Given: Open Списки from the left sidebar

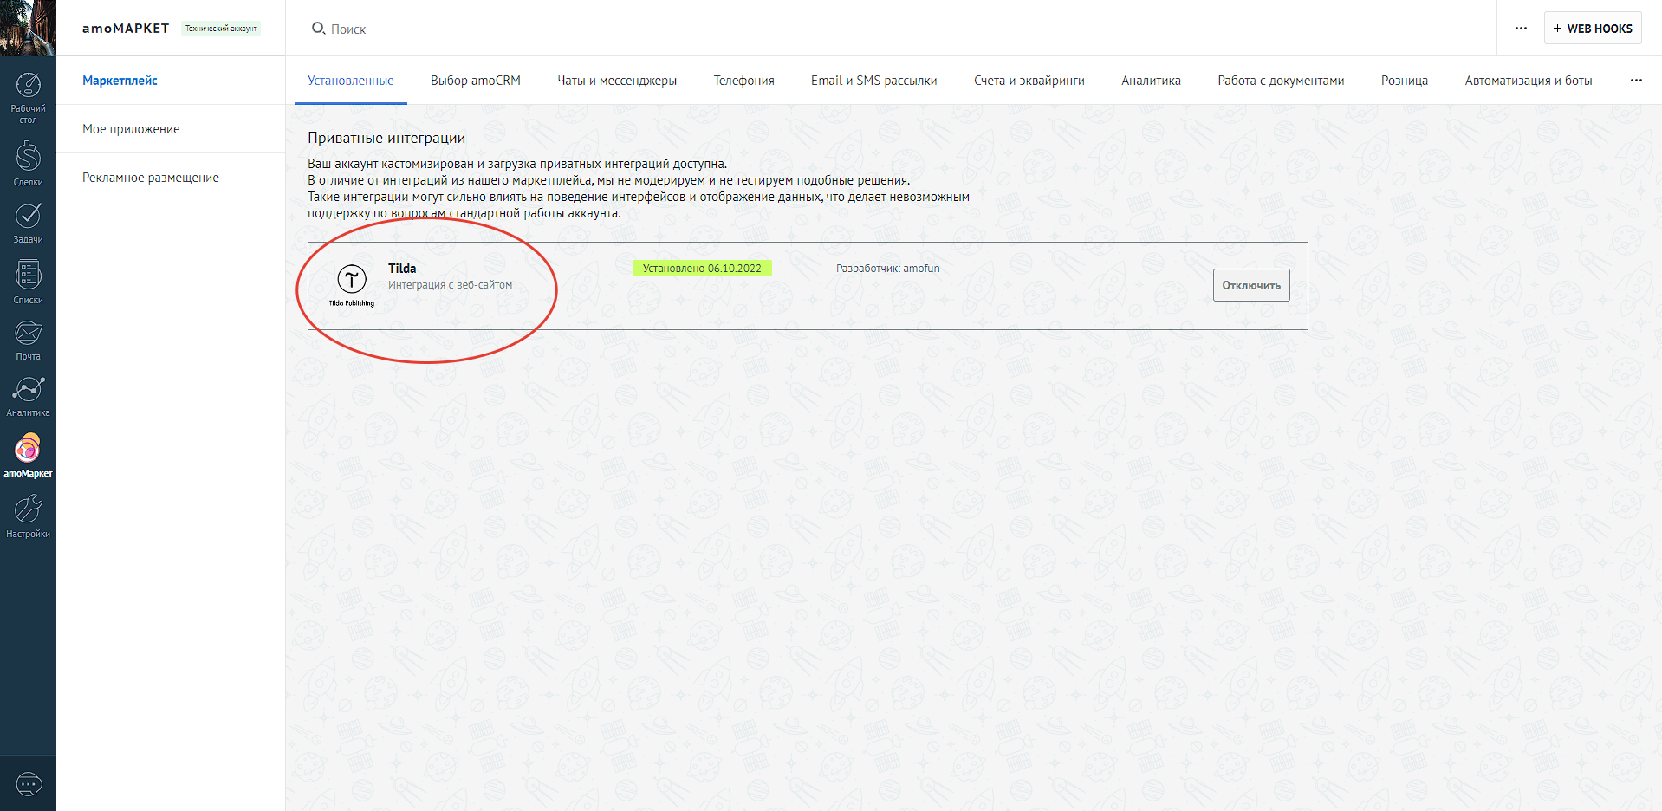Looking at the screenshot, I should coord(28,280).
